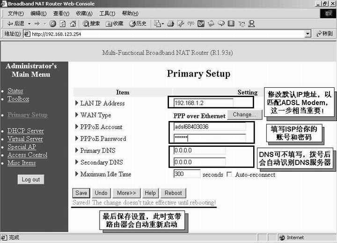
Task: Click the checkmark box toolbar icon
Action: click(x=201, y=23)
